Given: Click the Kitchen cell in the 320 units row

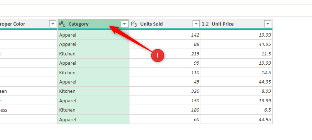Looking at the screenshot, I should pos(93,91).
